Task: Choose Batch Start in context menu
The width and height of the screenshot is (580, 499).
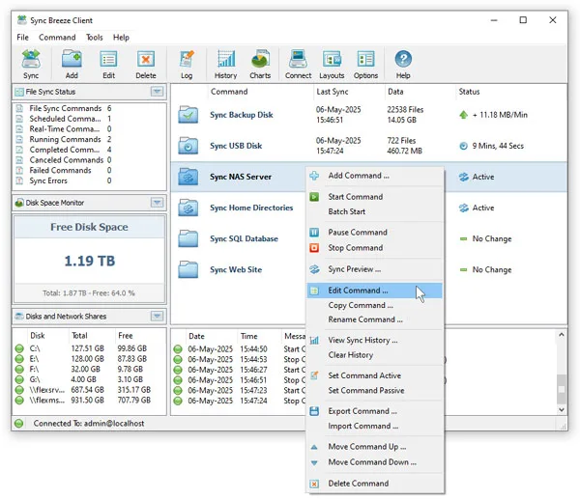Action: (375, 211)
